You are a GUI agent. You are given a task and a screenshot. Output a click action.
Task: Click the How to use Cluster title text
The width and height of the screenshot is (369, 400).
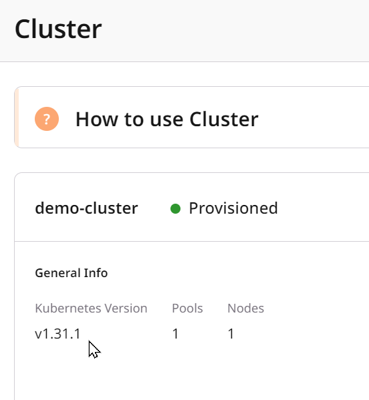[167, 119]
